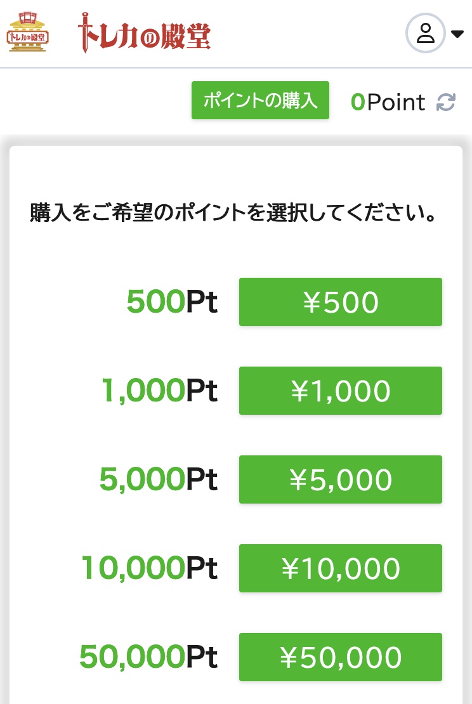This screenshot has width=472, height=704.
Task: Buy 500 points with the ¥500 button
Action: tap(341, 302)
